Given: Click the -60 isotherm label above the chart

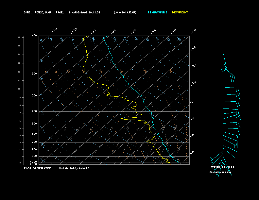Looking at the screenshot, I should point(154,31).
